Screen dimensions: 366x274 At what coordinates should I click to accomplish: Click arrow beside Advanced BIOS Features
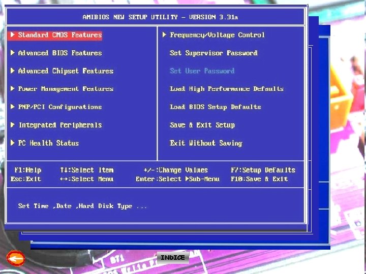[x=13, y=53]
